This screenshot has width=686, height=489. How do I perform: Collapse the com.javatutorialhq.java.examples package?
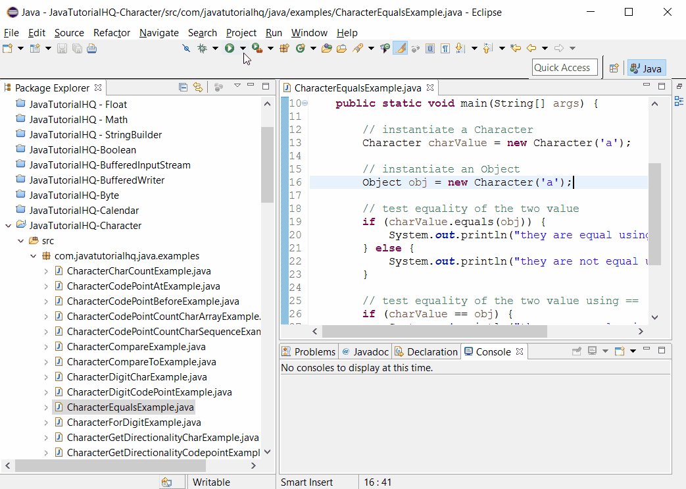pyautogui.click(x=33, y=255)
